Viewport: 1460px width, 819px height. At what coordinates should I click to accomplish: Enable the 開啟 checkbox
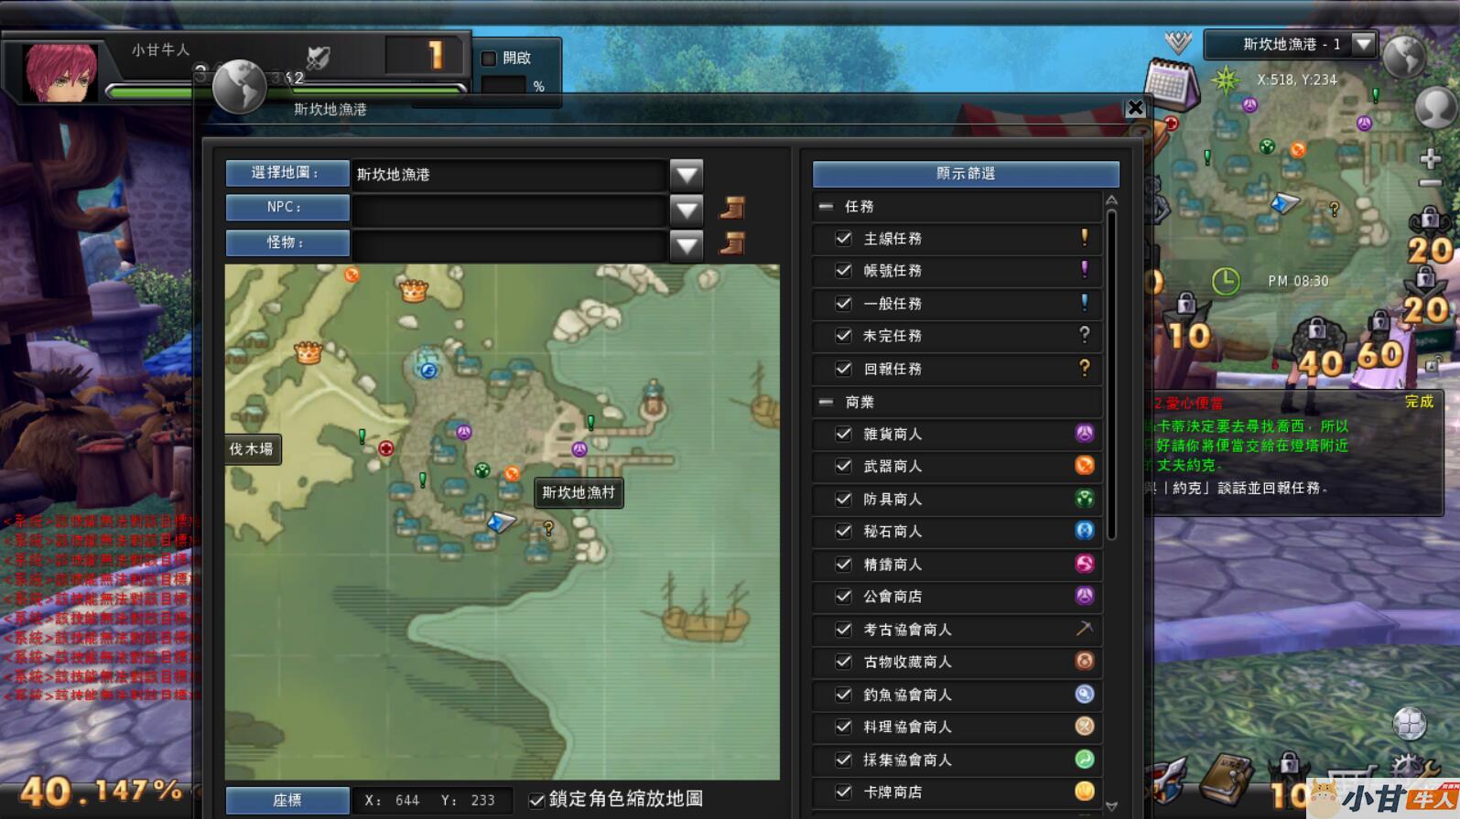pos(489,59)
